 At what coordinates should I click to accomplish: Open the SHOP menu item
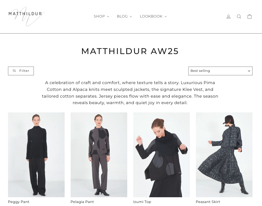[x=101, y=16]
